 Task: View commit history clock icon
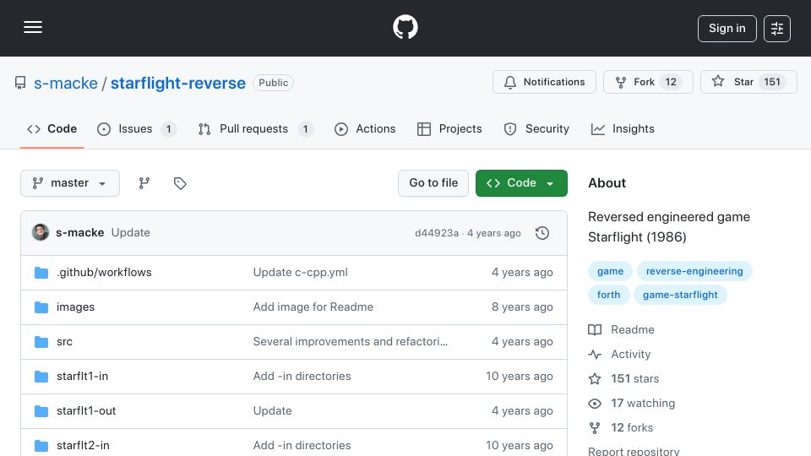(542, 233)
